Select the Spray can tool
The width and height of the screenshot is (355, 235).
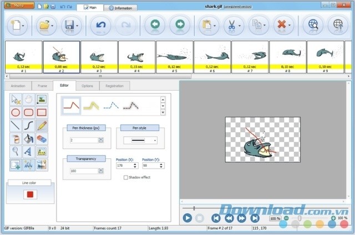(16, 138)
